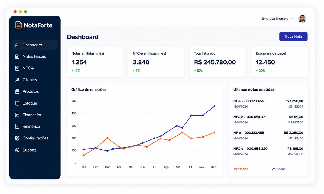Click the orange Ver todas link
The width and height of the screenshot is (324, 194).
pyautogui.click(x=241, y=169)
